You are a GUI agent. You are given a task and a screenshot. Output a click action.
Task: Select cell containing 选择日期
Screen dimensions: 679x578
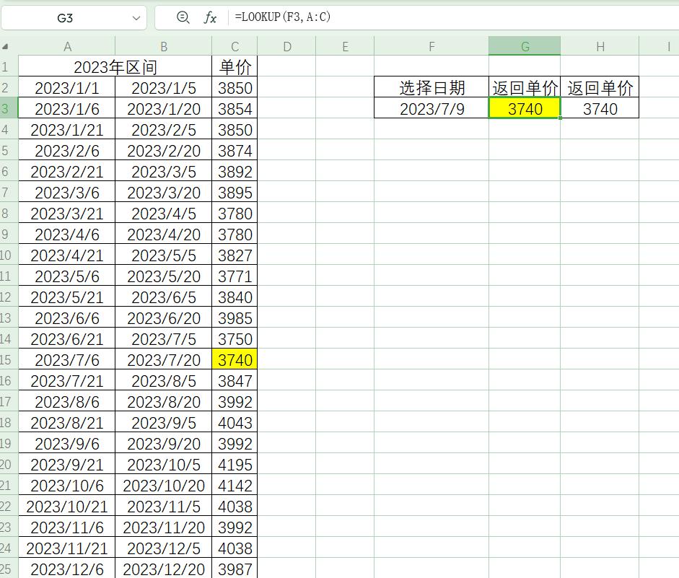click(432, 87)
